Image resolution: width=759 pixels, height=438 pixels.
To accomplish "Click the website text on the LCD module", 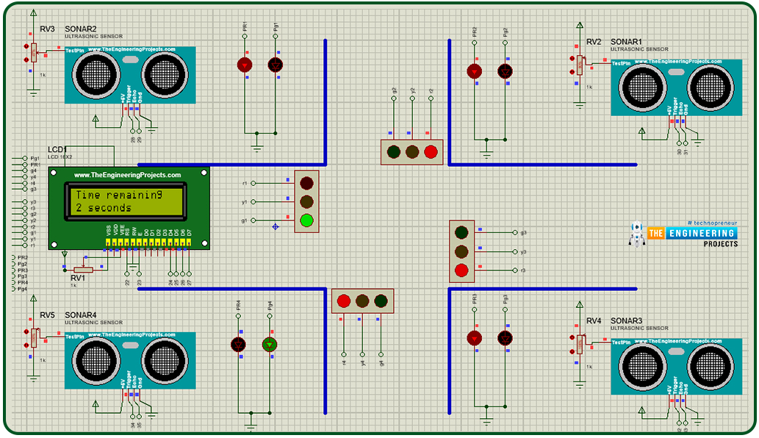I will pyautogui.click(x=127, y=175).
